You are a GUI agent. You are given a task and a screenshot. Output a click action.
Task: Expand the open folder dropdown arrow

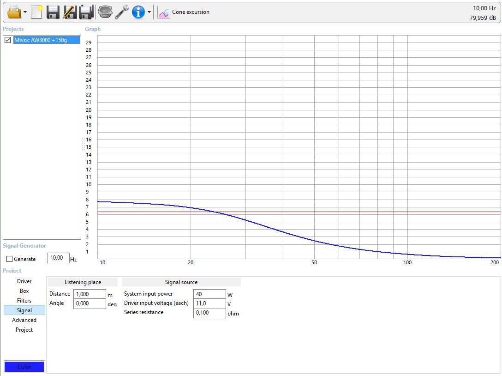pyautogui.click(x=25, y=12)
